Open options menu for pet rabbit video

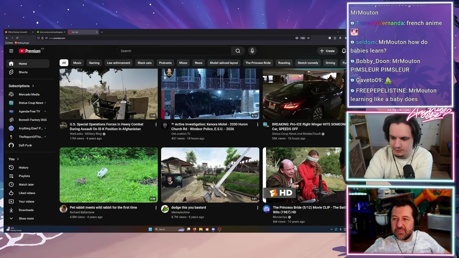156,207
